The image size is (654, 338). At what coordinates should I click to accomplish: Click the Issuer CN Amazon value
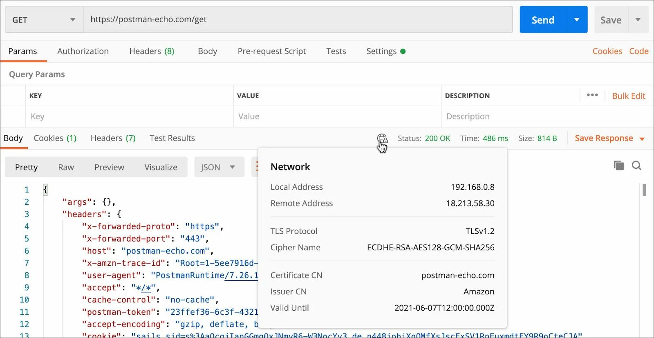coord(479,291)
